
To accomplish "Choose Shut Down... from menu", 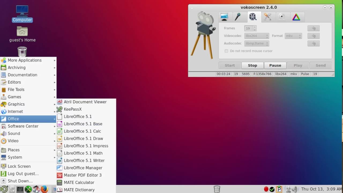I will pyautogui.click(x=28, y=181).
